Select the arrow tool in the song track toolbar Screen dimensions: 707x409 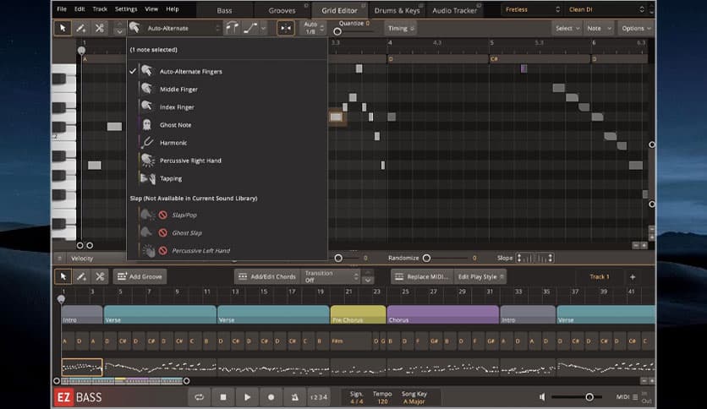click(63, 276)
